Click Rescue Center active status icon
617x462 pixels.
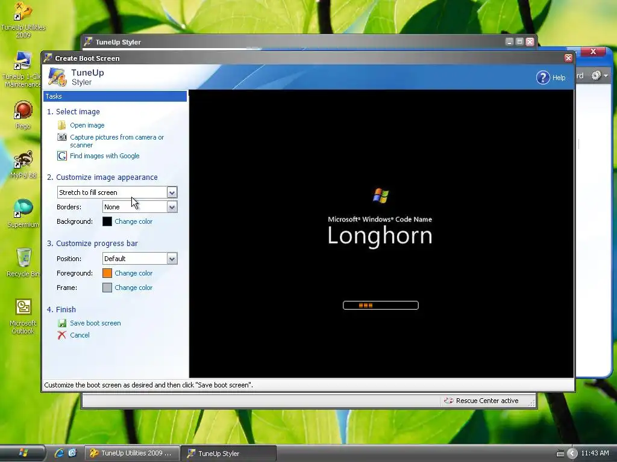448,401
